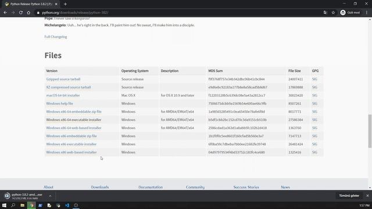372x209 pixels.
Task: Open SIG link for x86-64 executable installer
Action: 314,120
